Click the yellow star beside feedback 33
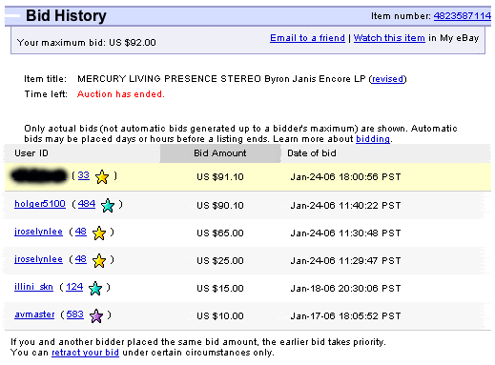This screenshot has width=495, height=365. coord(102,177)
